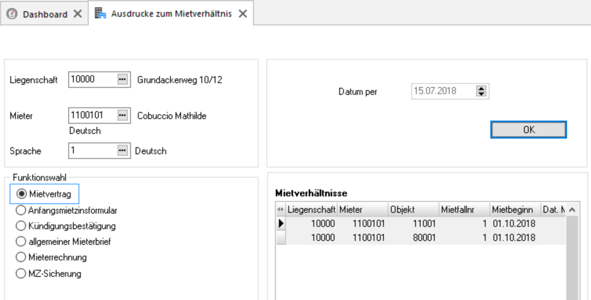Viewport: 591px width, 300px height.
Task: Close the Dashboard tab
Action: pos(77,14)
